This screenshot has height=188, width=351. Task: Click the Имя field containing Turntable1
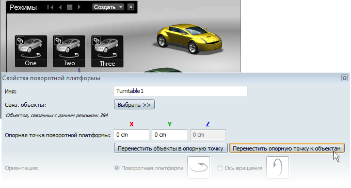point(181,91)
